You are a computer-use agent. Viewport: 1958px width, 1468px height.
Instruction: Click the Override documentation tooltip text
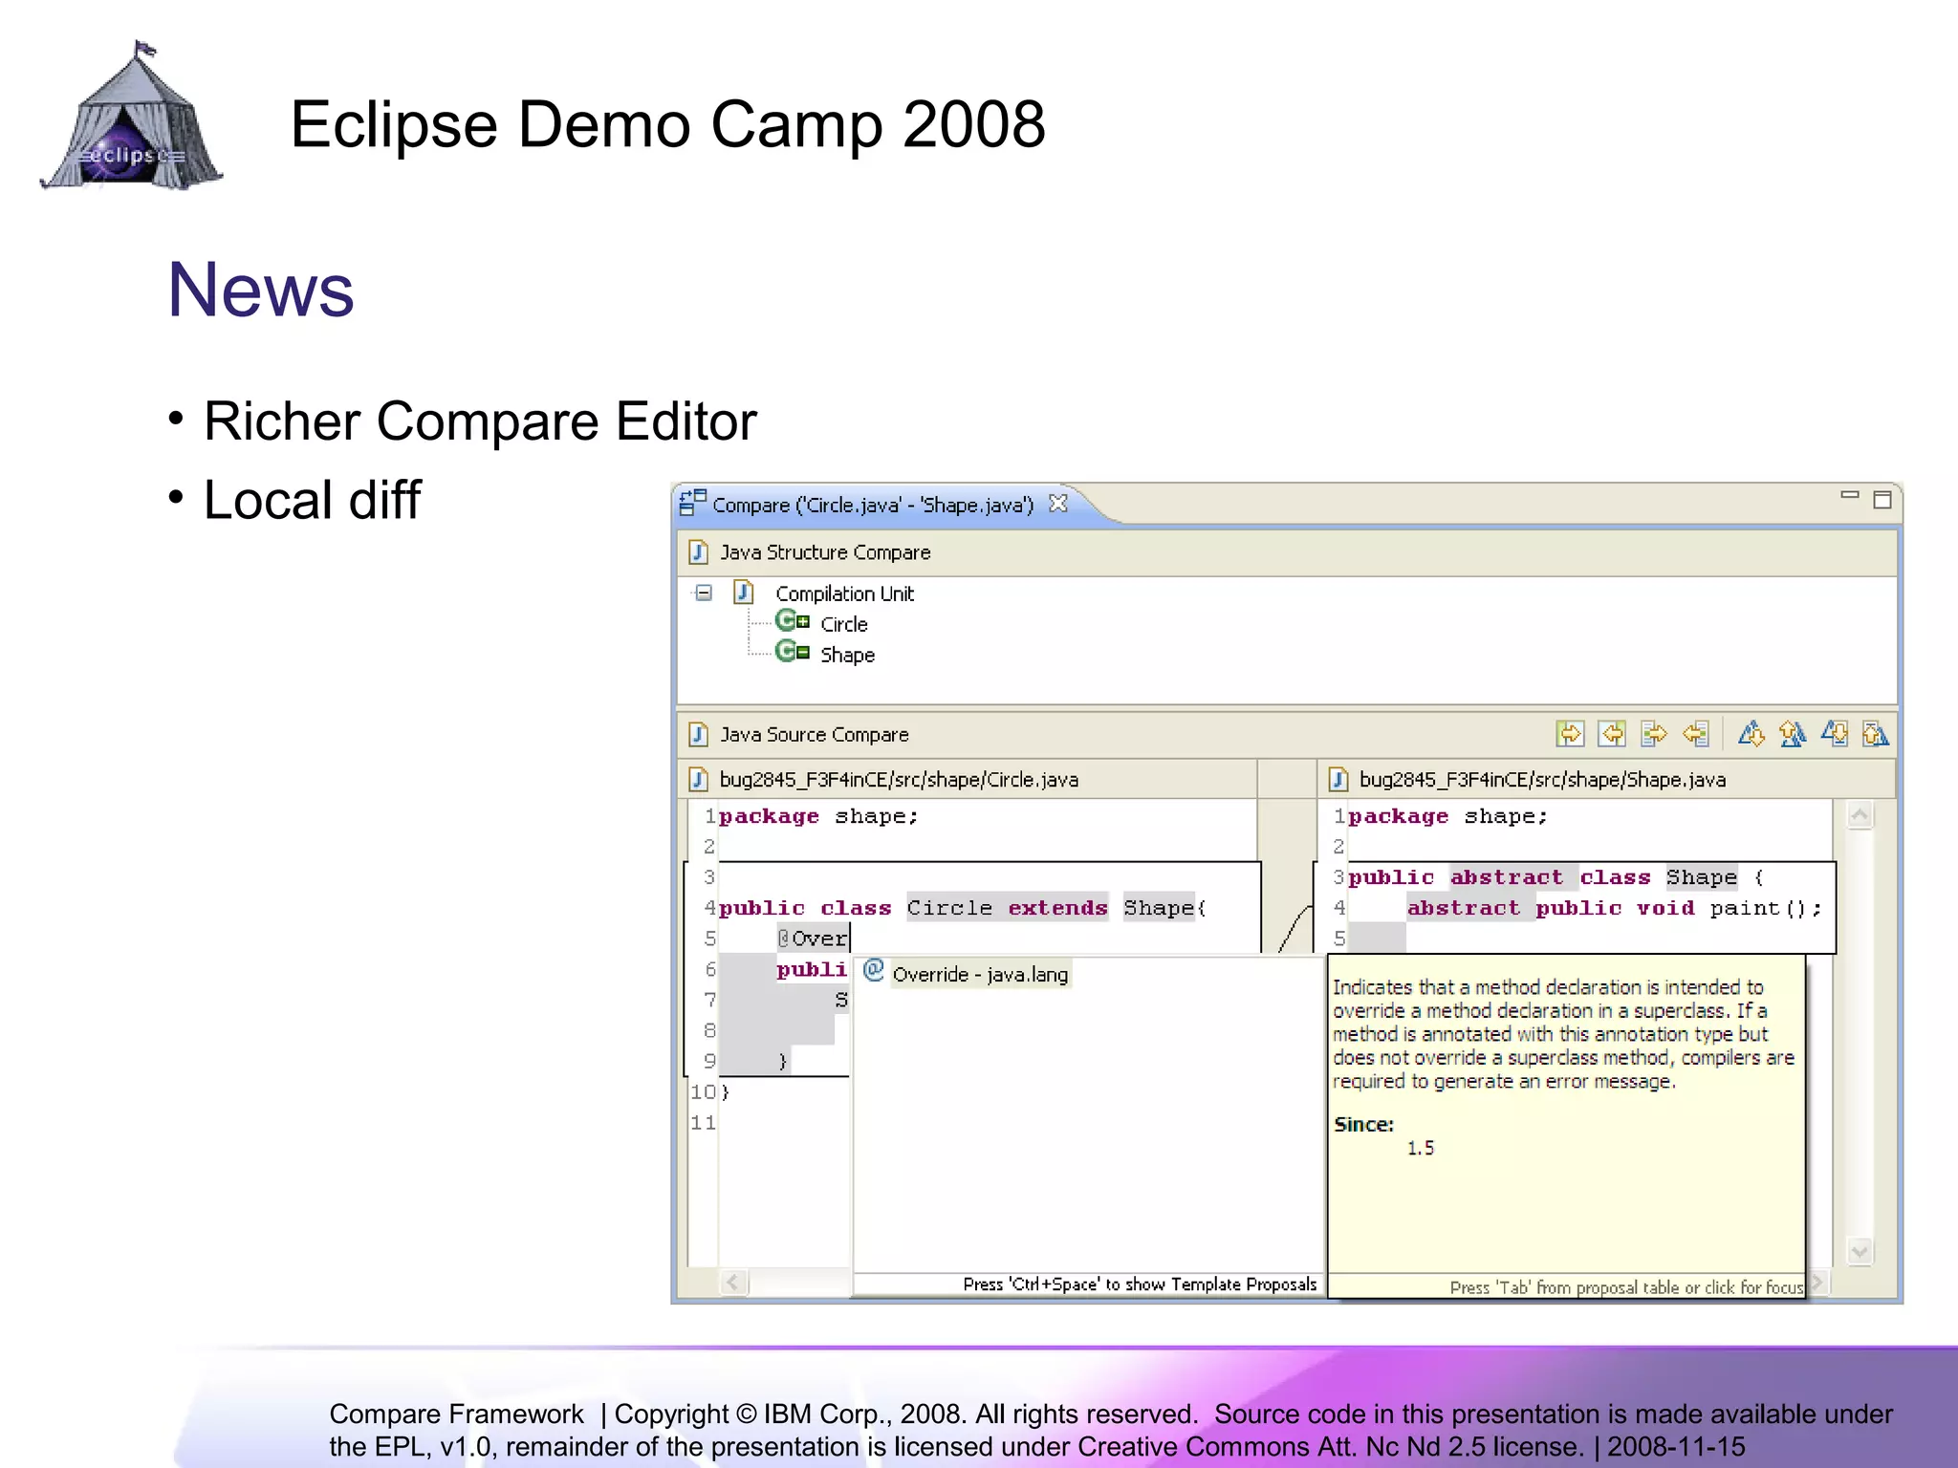[x=1563, y=1034]
